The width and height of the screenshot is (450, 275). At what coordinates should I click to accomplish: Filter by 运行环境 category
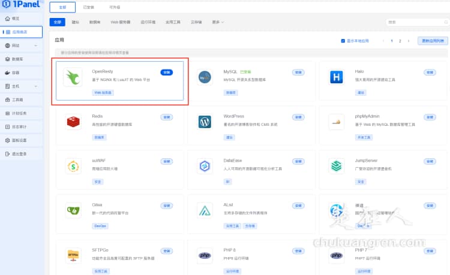pos(148,22)
